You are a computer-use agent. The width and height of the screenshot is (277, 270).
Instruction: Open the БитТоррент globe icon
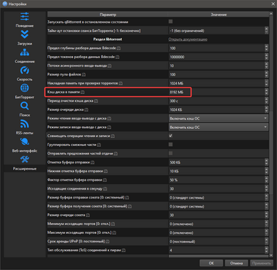[24, 88]
